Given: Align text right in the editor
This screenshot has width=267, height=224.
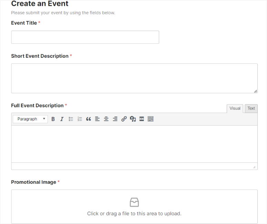Looking at the screenshot, I should tap(115, 119).
